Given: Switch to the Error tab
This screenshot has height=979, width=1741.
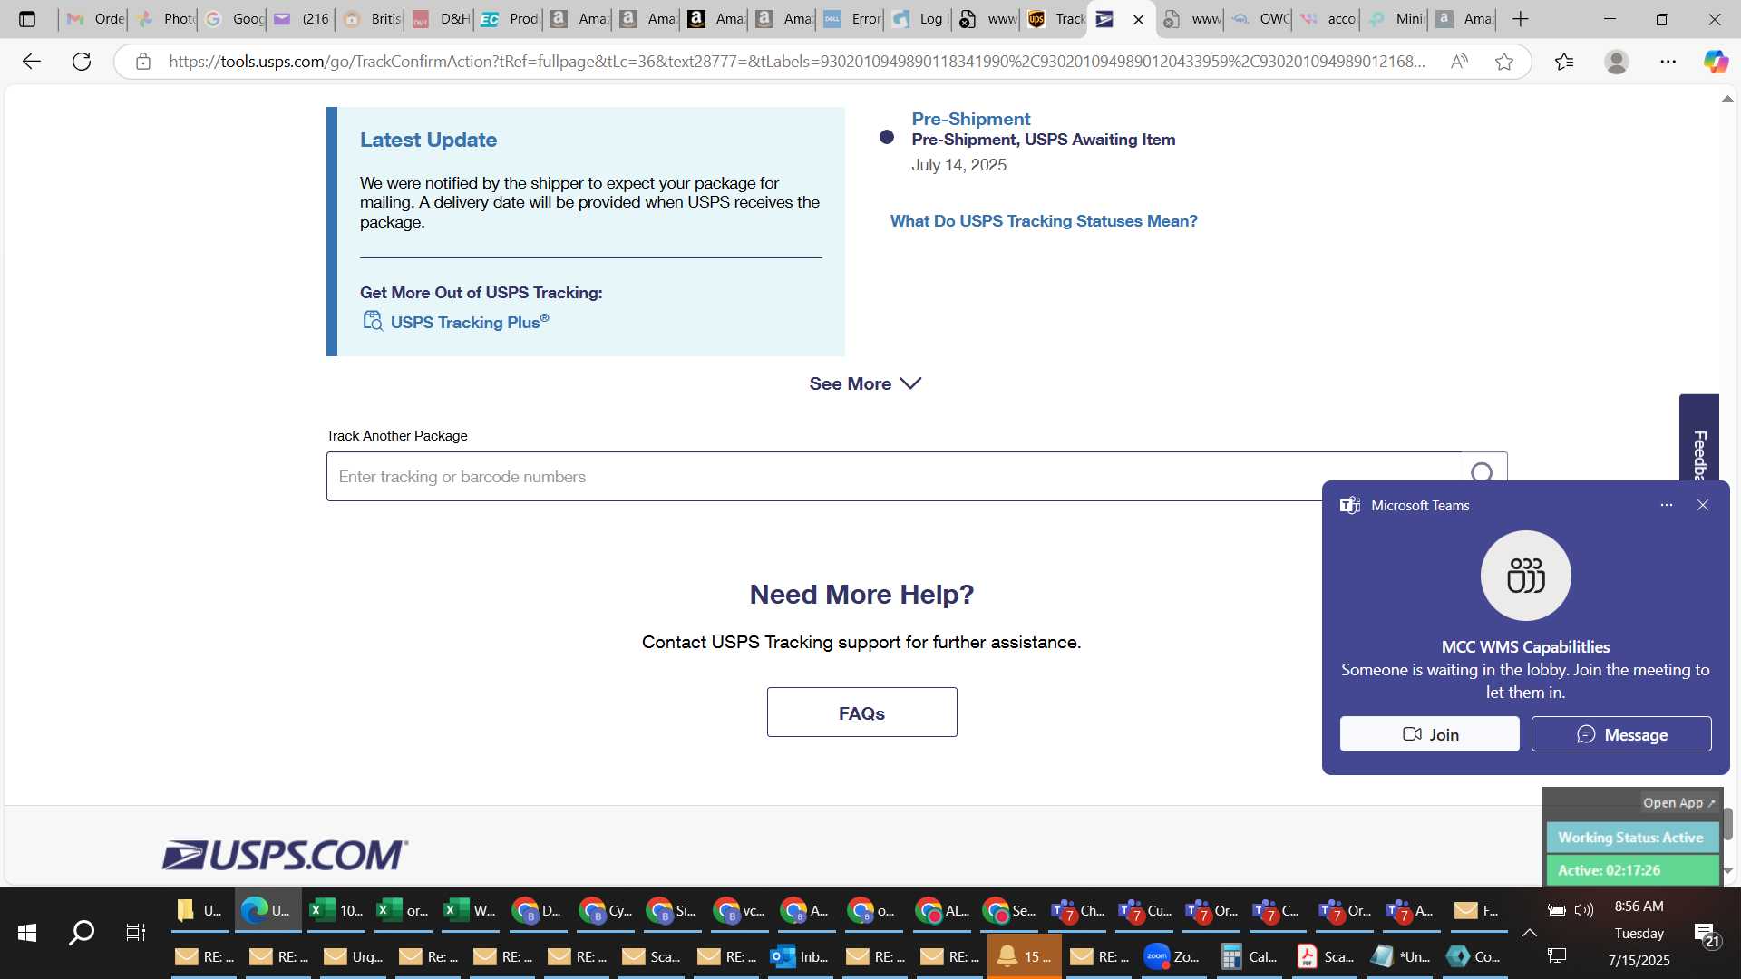Looking at the screenshot, I should coord(851,19).
